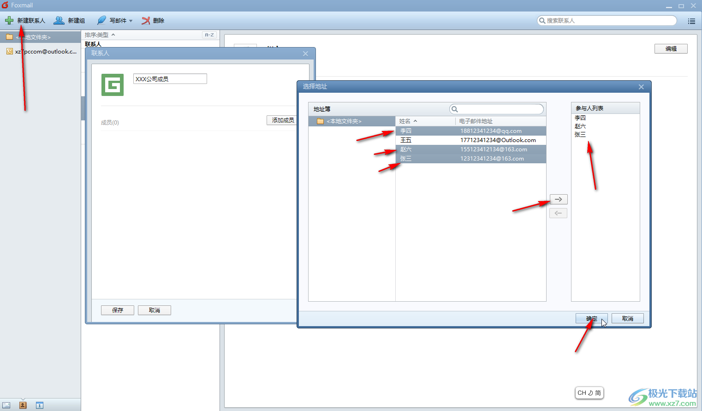Click the Delete (删除) red X icon

pos(146,20)
